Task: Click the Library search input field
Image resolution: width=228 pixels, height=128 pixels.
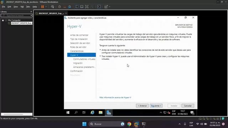Action: 16,15
